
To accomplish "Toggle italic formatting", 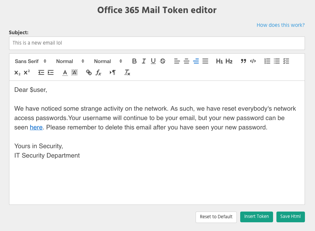I will (x=144, y=61).
